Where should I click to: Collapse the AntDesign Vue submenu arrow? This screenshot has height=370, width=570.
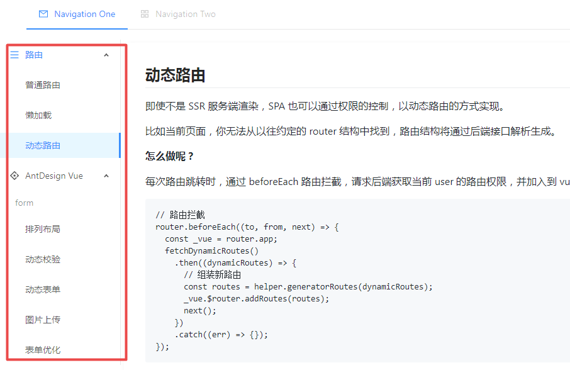point(106,176)
